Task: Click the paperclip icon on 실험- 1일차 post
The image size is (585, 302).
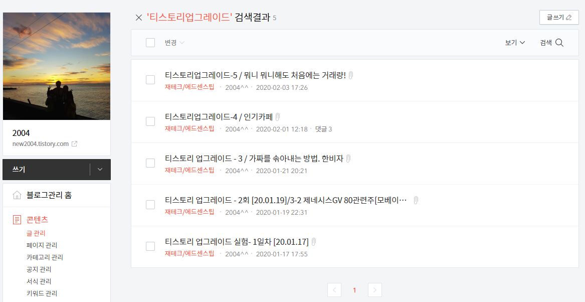Action: click(314, 242)
